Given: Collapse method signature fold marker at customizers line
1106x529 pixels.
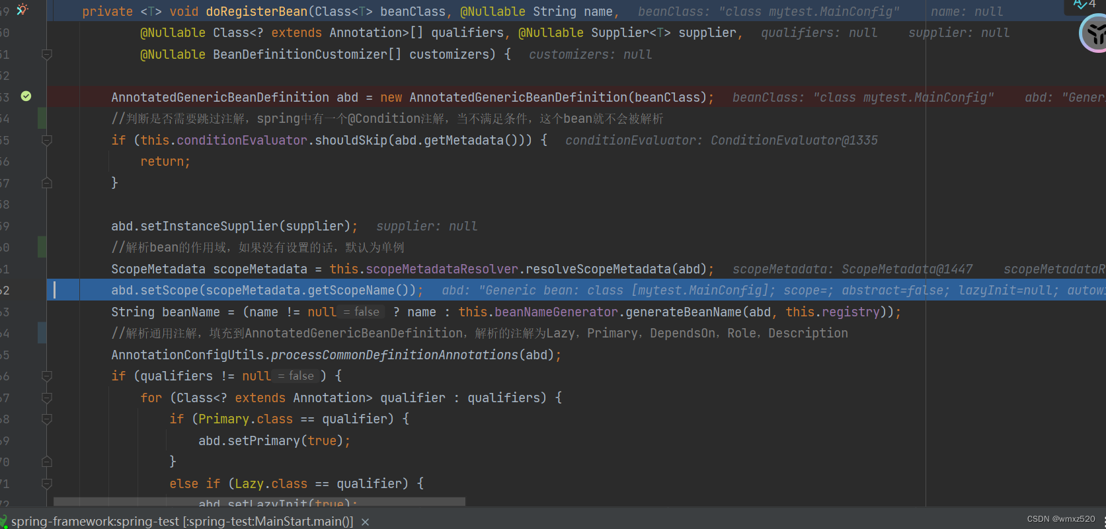Looking at the screenshot, I should pos(47,55).
